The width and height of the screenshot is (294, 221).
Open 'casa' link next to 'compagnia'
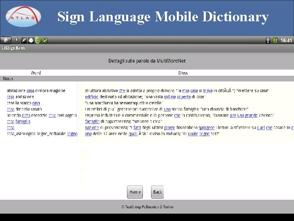[52, 115]
